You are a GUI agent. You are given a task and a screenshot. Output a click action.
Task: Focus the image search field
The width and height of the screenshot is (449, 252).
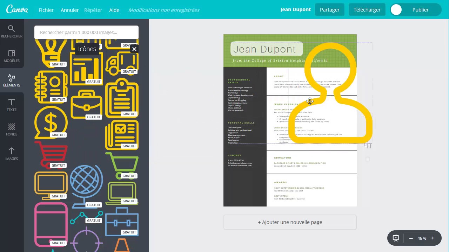coord(86,32)
